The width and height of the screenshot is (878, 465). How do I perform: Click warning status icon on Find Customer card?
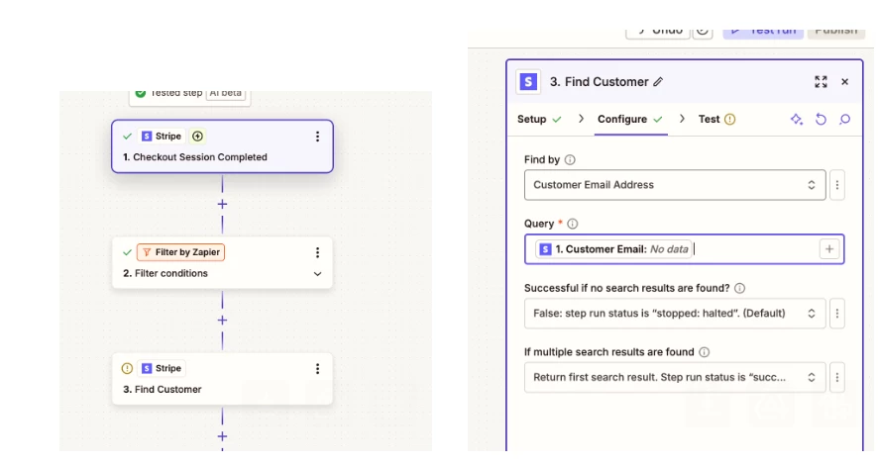tap(127, 368)
